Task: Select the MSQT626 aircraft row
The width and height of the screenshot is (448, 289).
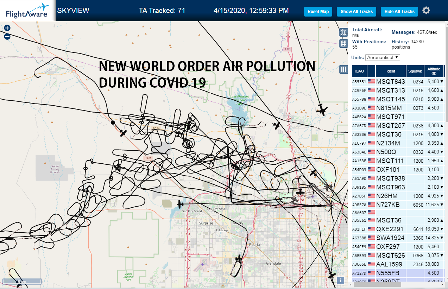Action: click(x=398, y=256)
